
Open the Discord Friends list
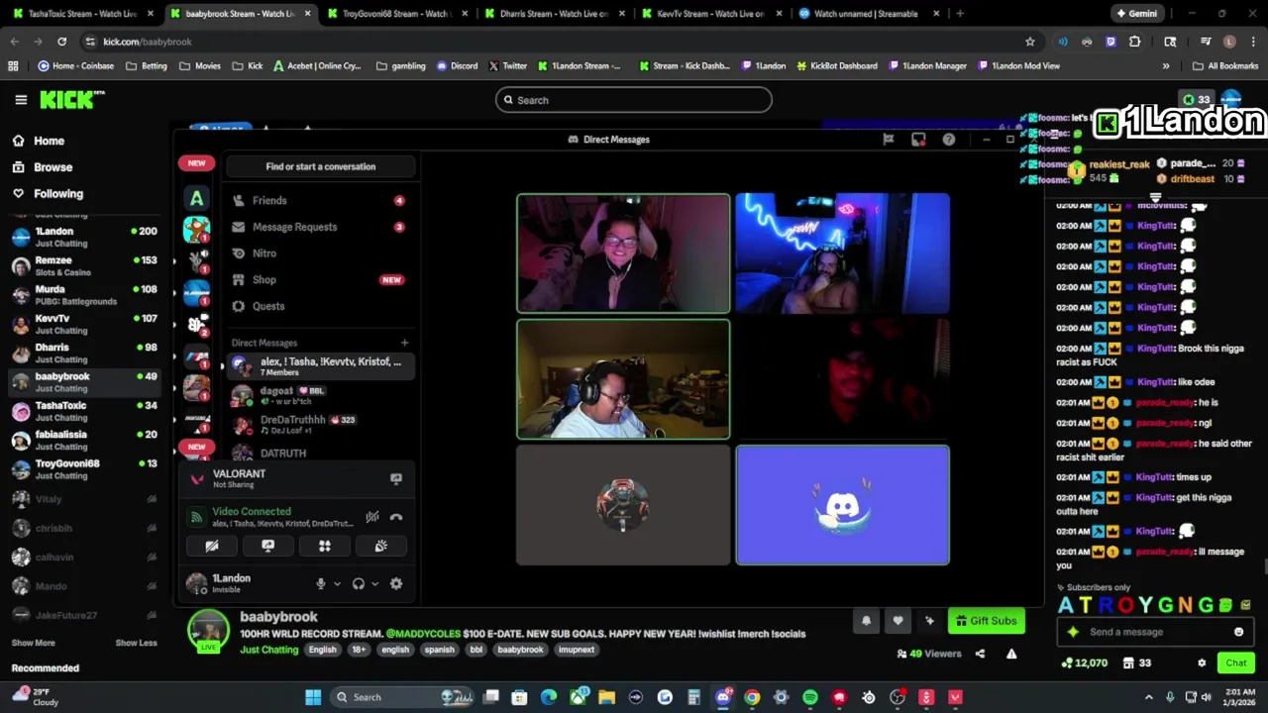(320, 200)
